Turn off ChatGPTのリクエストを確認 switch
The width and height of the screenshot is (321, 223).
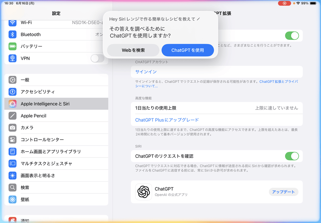(292, 156)
